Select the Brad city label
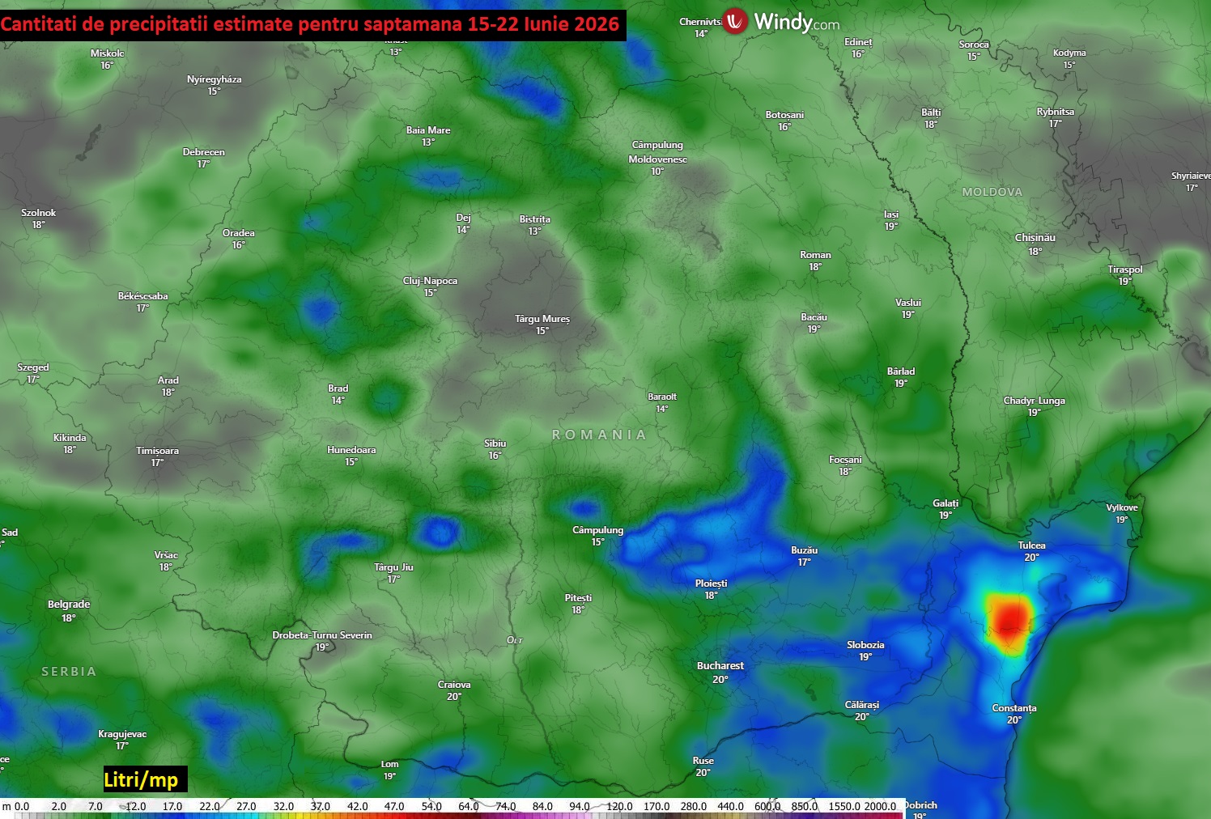 [x=338, y=388]
